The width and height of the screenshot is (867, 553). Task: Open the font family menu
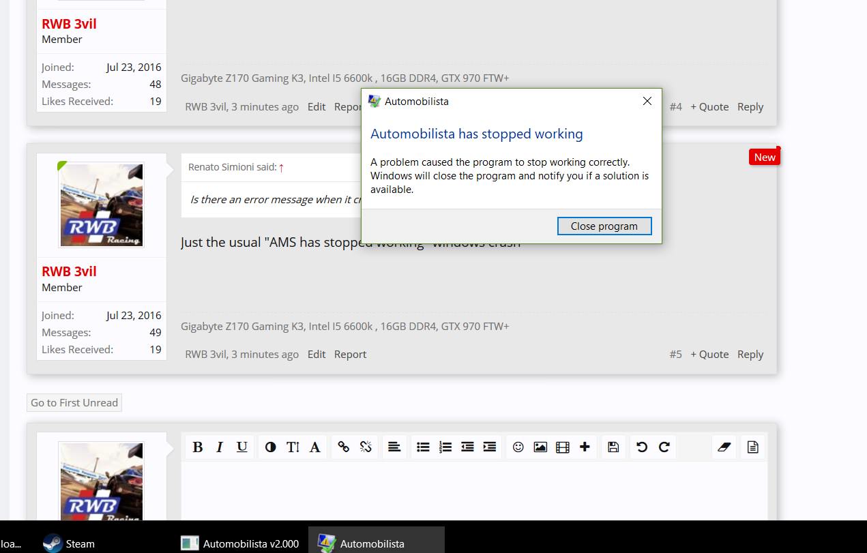coord(315,447)
